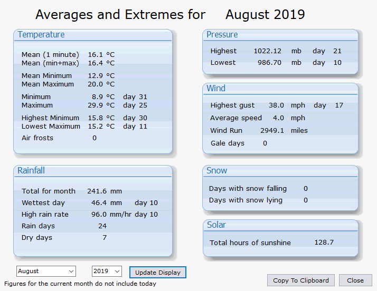Click Copy To Clipboard button

coord(301,280)
